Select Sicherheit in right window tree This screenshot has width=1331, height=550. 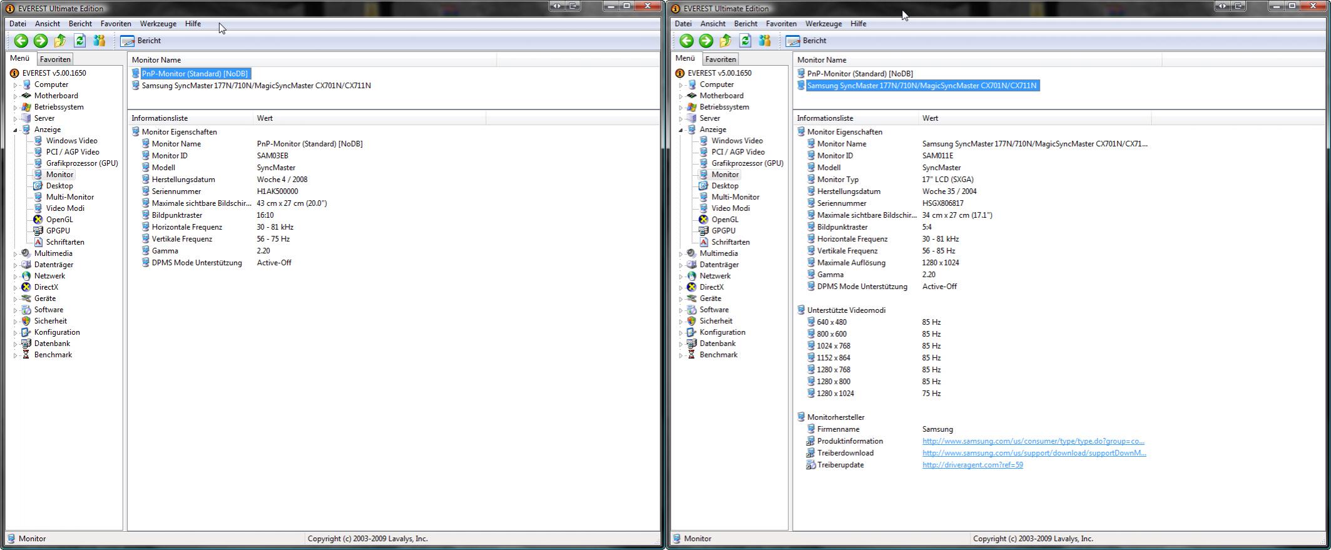715,321
